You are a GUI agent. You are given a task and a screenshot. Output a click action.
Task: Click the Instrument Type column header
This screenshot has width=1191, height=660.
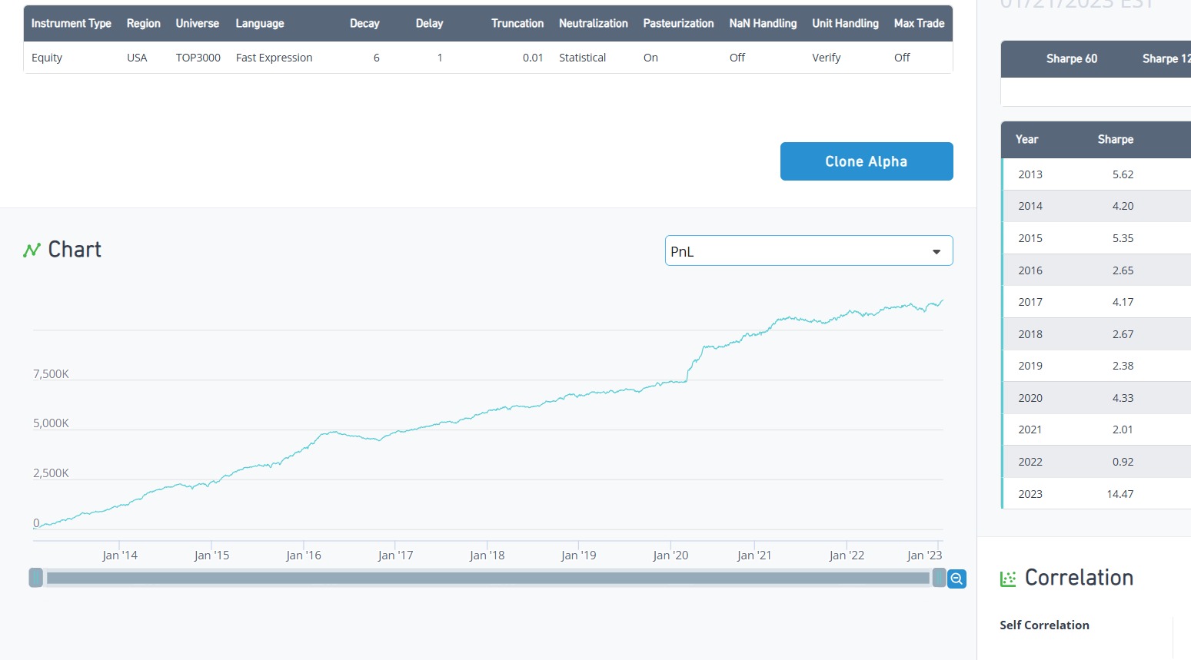(x=72, y=24)
